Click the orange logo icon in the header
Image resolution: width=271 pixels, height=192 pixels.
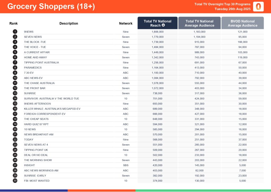click(x=258, y=7)
